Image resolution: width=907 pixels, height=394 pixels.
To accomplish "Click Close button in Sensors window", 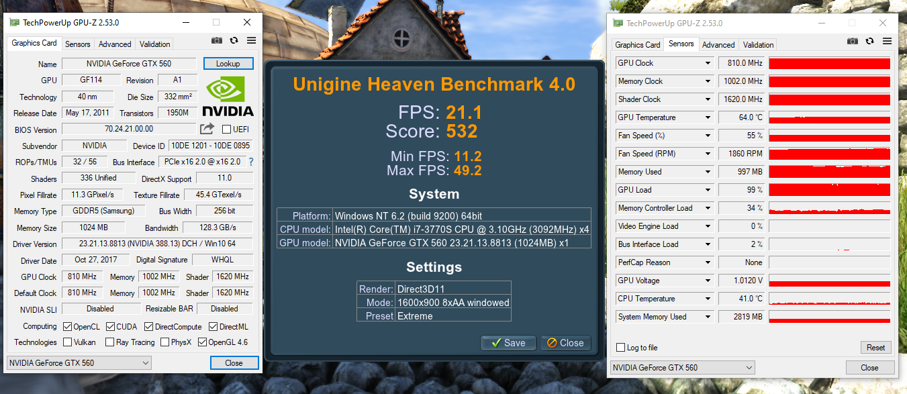I will [869, 368].
